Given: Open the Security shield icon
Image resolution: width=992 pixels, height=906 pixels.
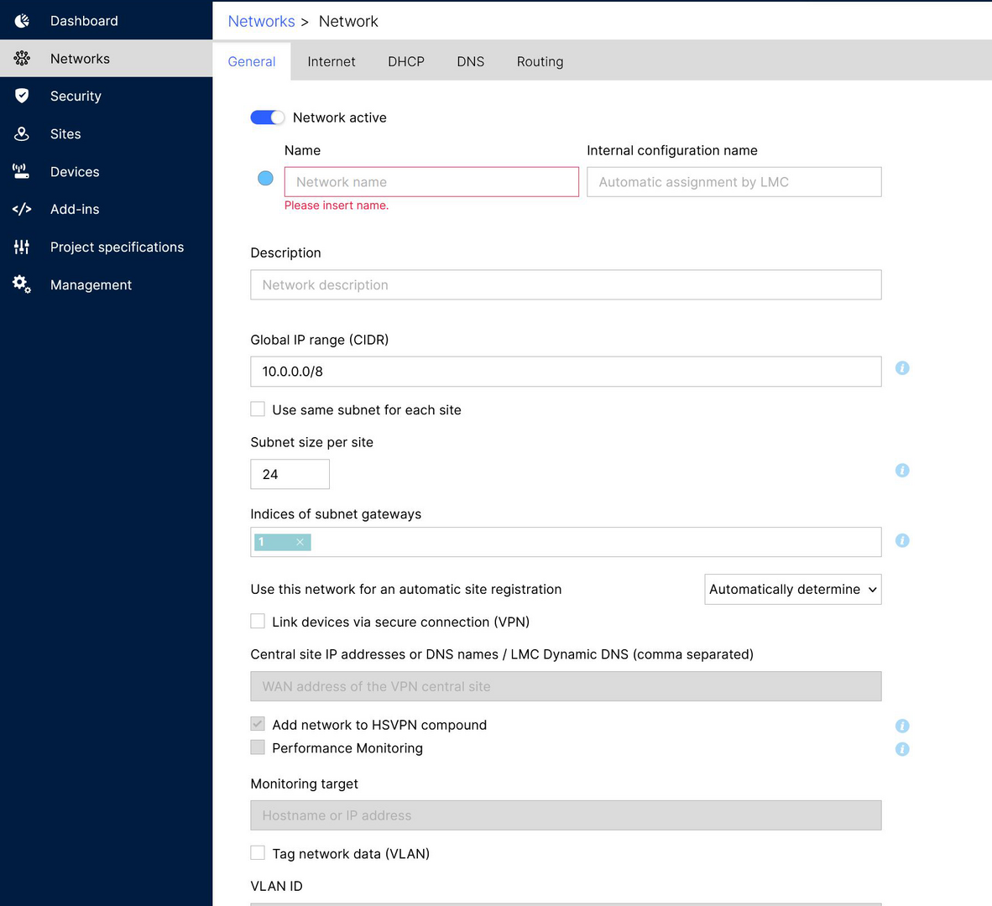Looking at the screenshot, I should pyautogui.click(x=22, y=96).
